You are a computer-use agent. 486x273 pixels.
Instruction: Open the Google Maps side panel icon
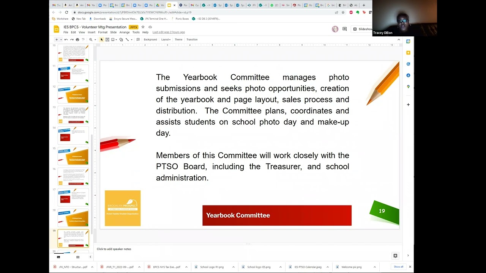tap(408, 87)
